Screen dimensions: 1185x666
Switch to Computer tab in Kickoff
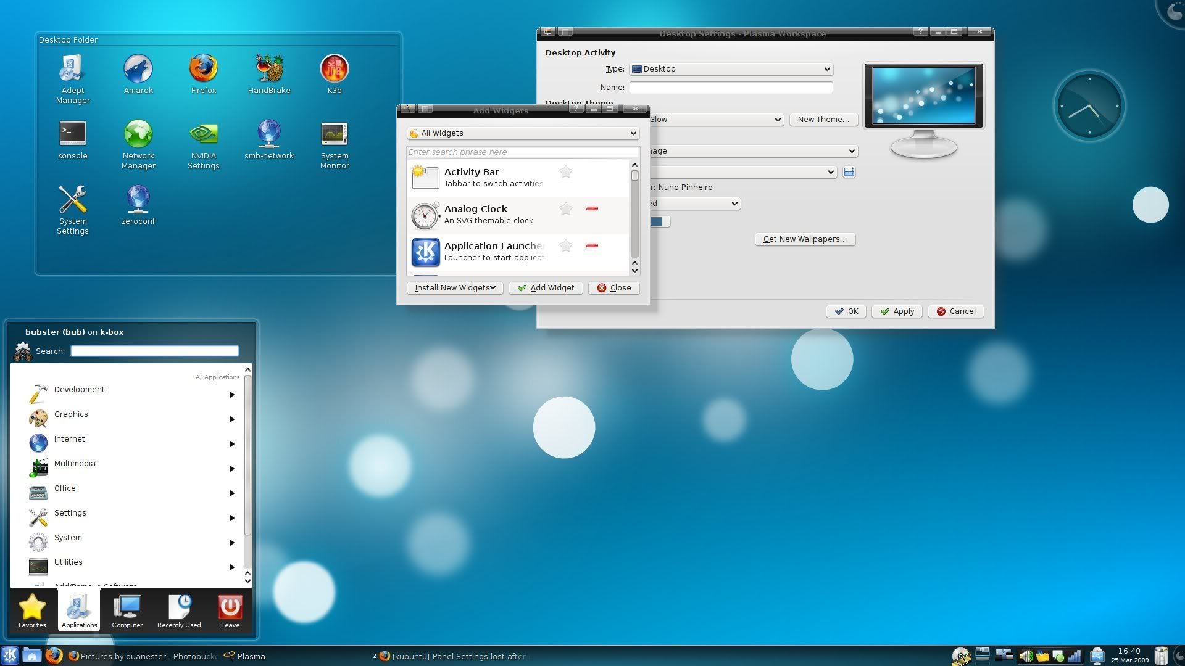coord(127,610)
